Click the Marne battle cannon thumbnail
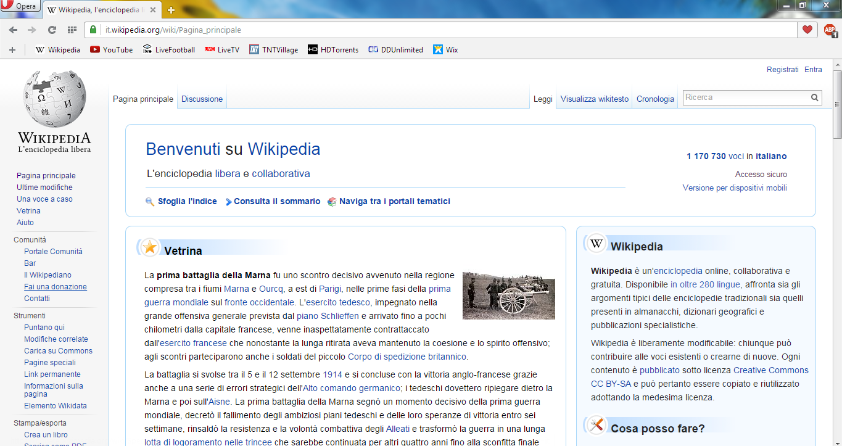842x446 pixels. (x=508, y=295)
